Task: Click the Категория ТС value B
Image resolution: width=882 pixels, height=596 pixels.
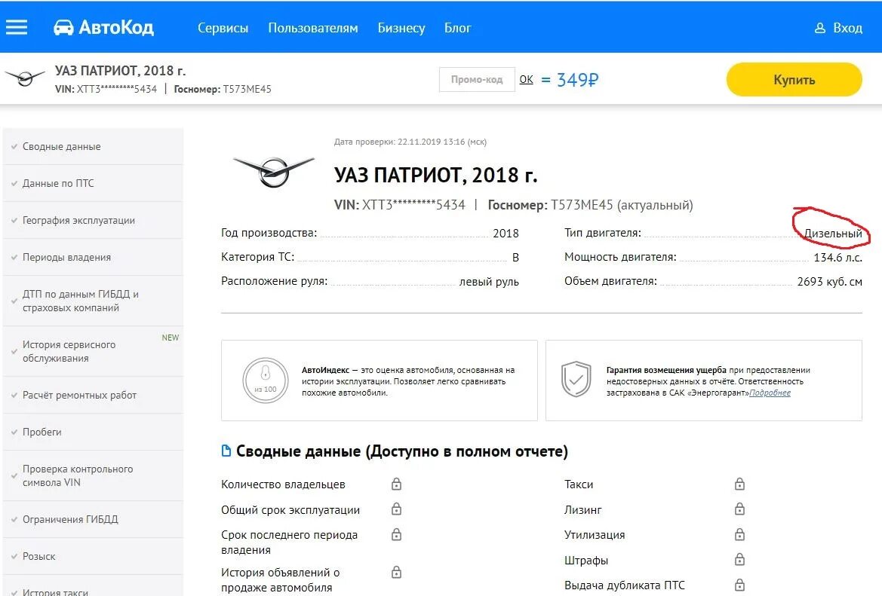Action: pos(515,257)
